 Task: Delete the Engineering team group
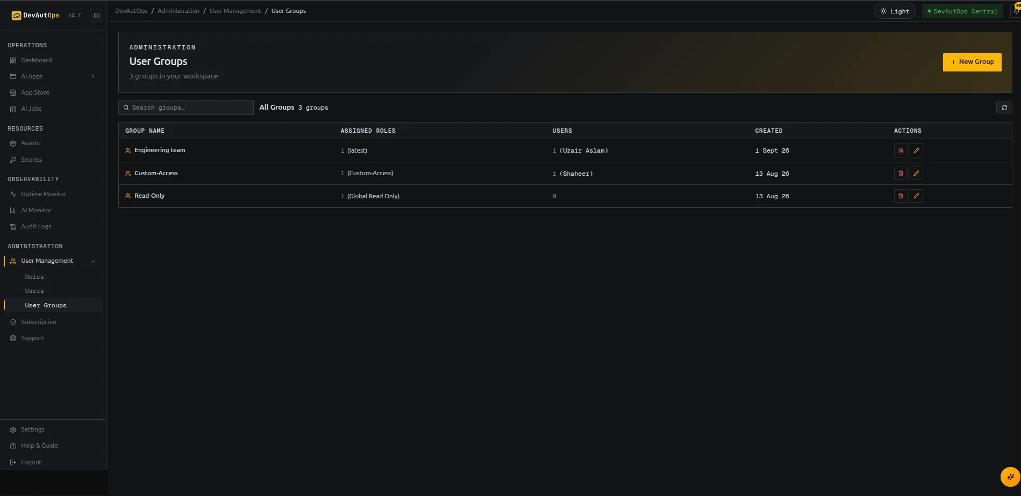[x=901, y=150]
